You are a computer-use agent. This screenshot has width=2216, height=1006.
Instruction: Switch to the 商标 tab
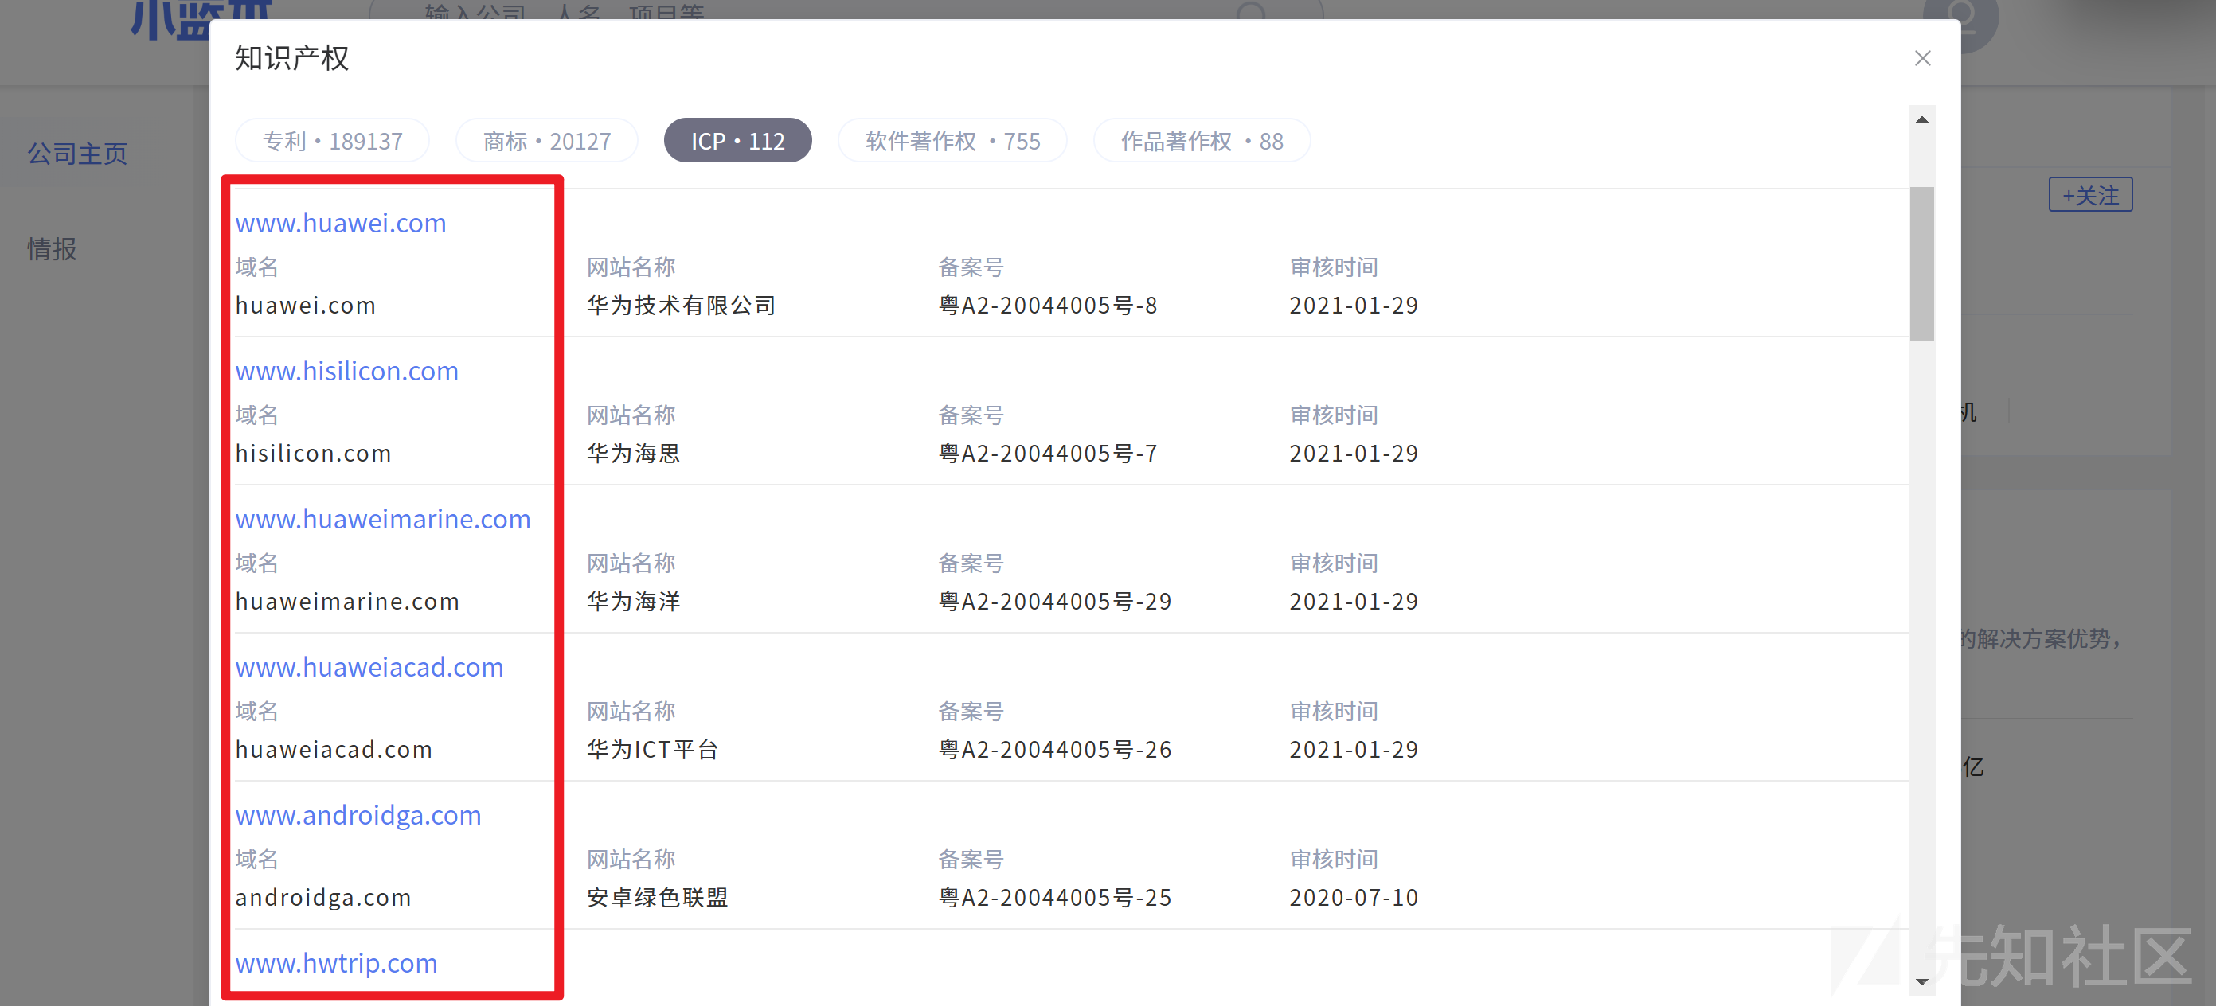click(x=546, y=140)
